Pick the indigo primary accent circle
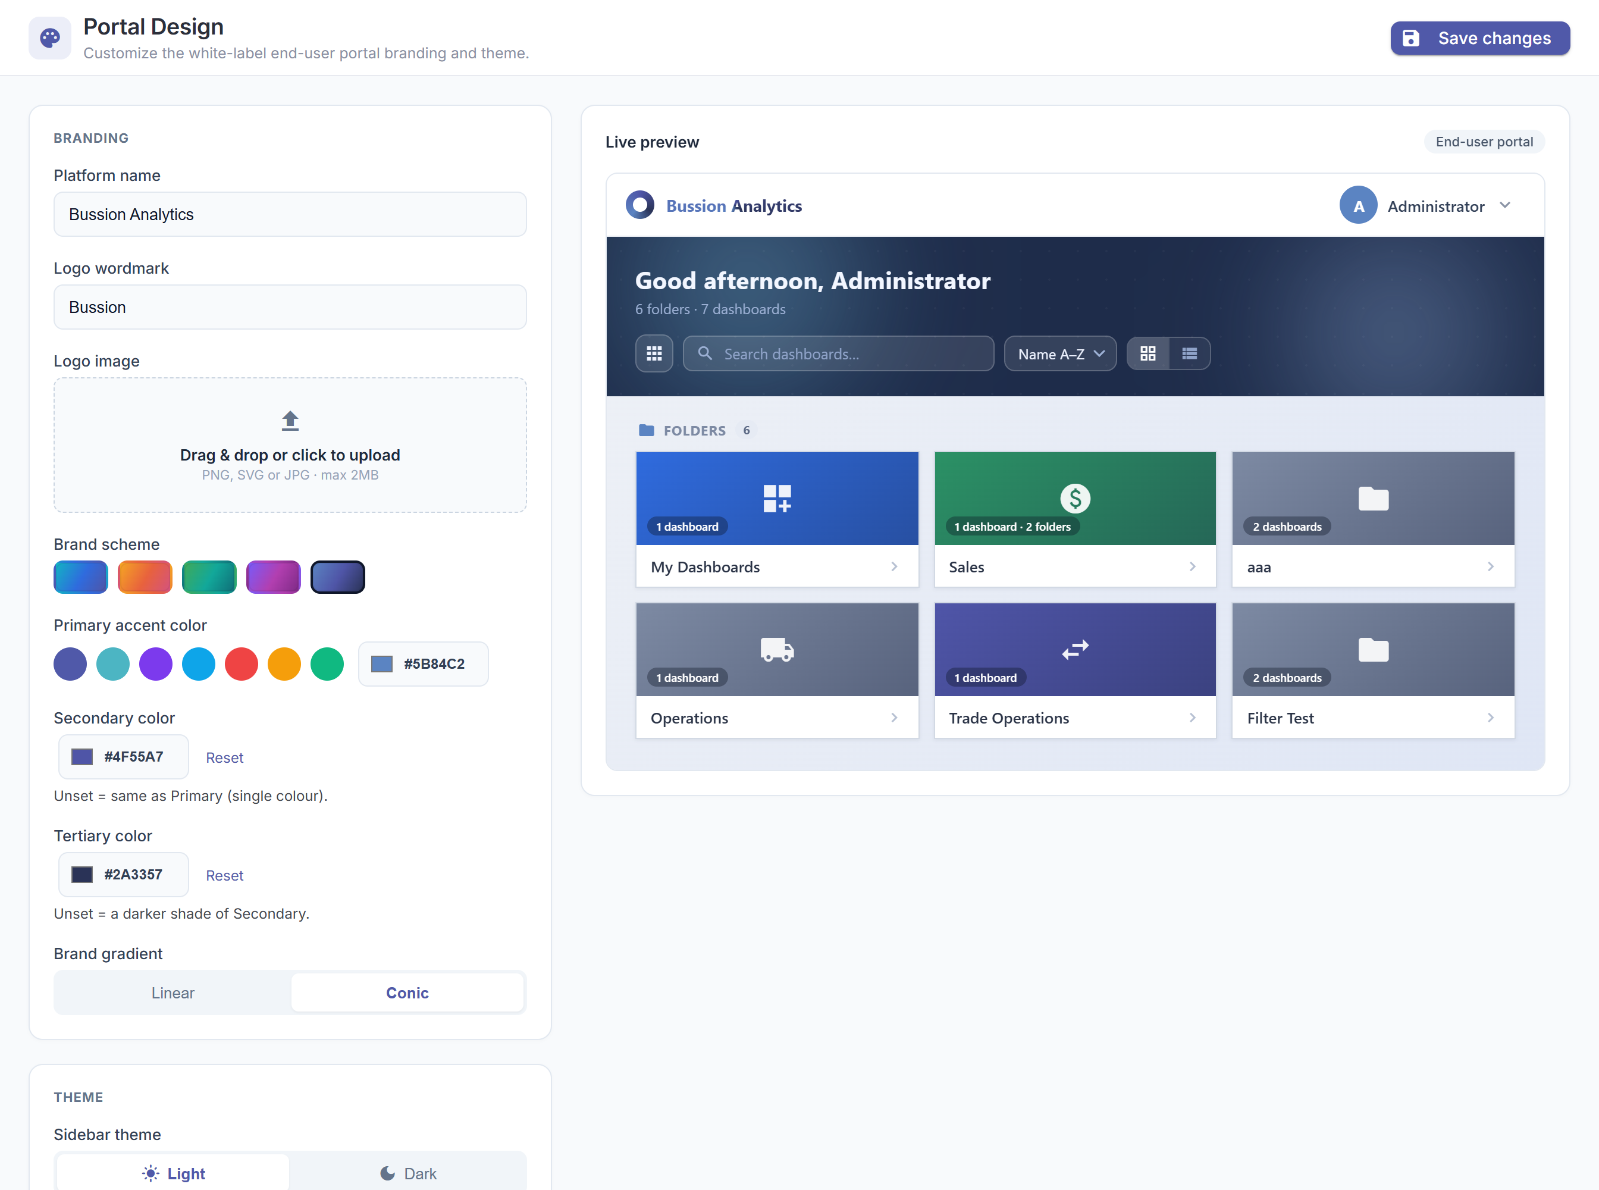The width and height of the screenshot is (1599, 1190). click(x=70, y=664)
